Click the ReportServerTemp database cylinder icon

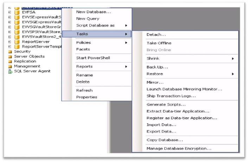[x=17, y=47]
